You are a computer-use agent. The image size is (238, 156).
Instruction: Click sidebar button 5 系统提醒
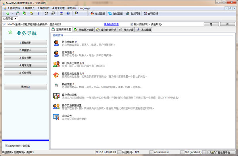point(25,73)
